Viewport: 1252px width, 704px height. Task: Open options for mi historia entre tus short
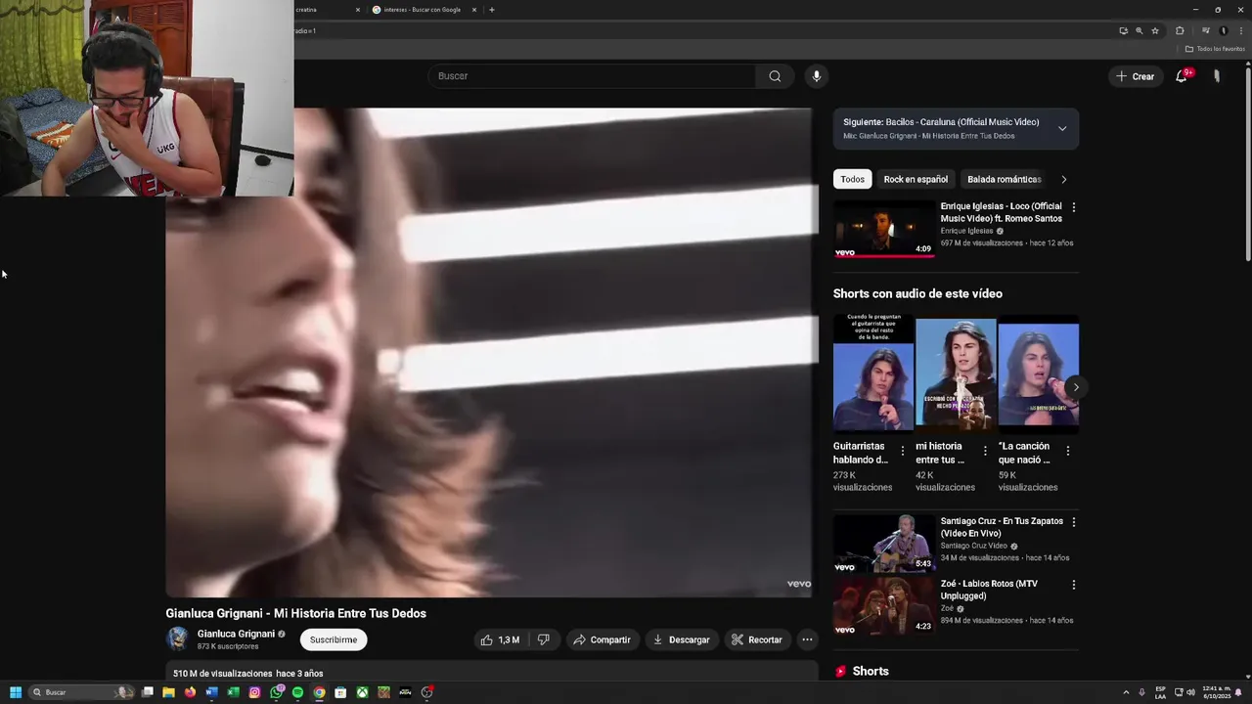[x=985, y=451]
